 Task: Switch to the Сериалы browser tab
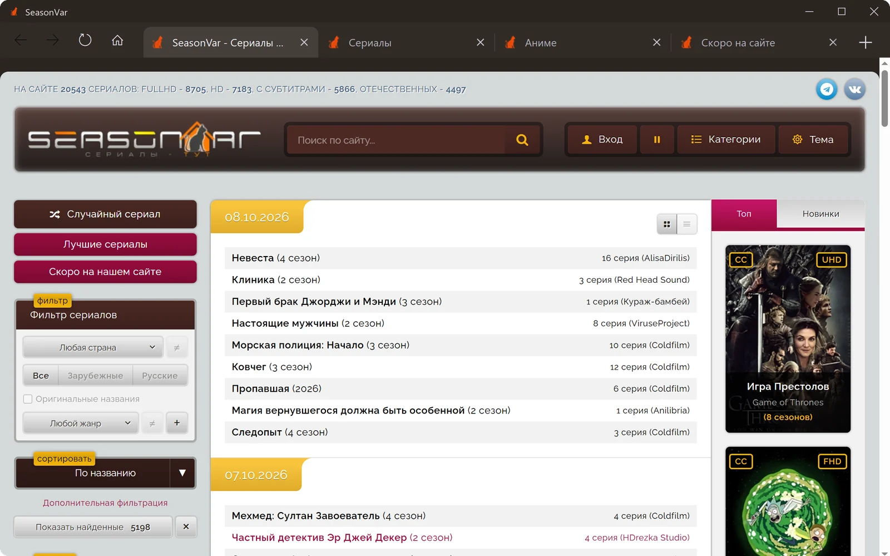[x=406, y=43]
